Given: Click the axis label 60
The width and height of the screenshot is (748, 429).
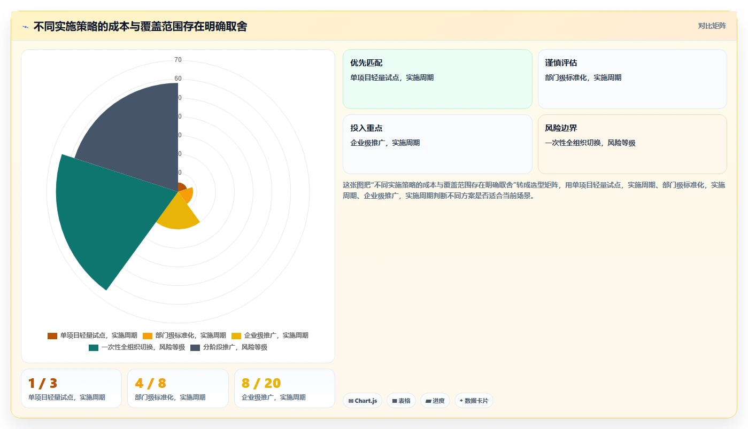Looking at the screenshot, I should [x=178, y=79].
